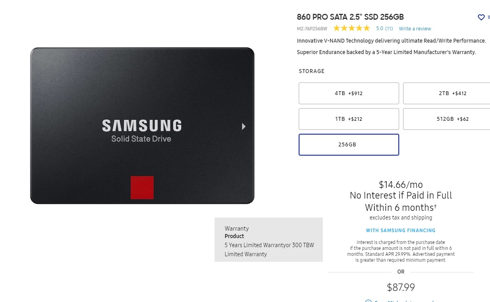The image size is (490, 302).
Task: Select the 256GB storage option
Action: [x=349, y=145]
